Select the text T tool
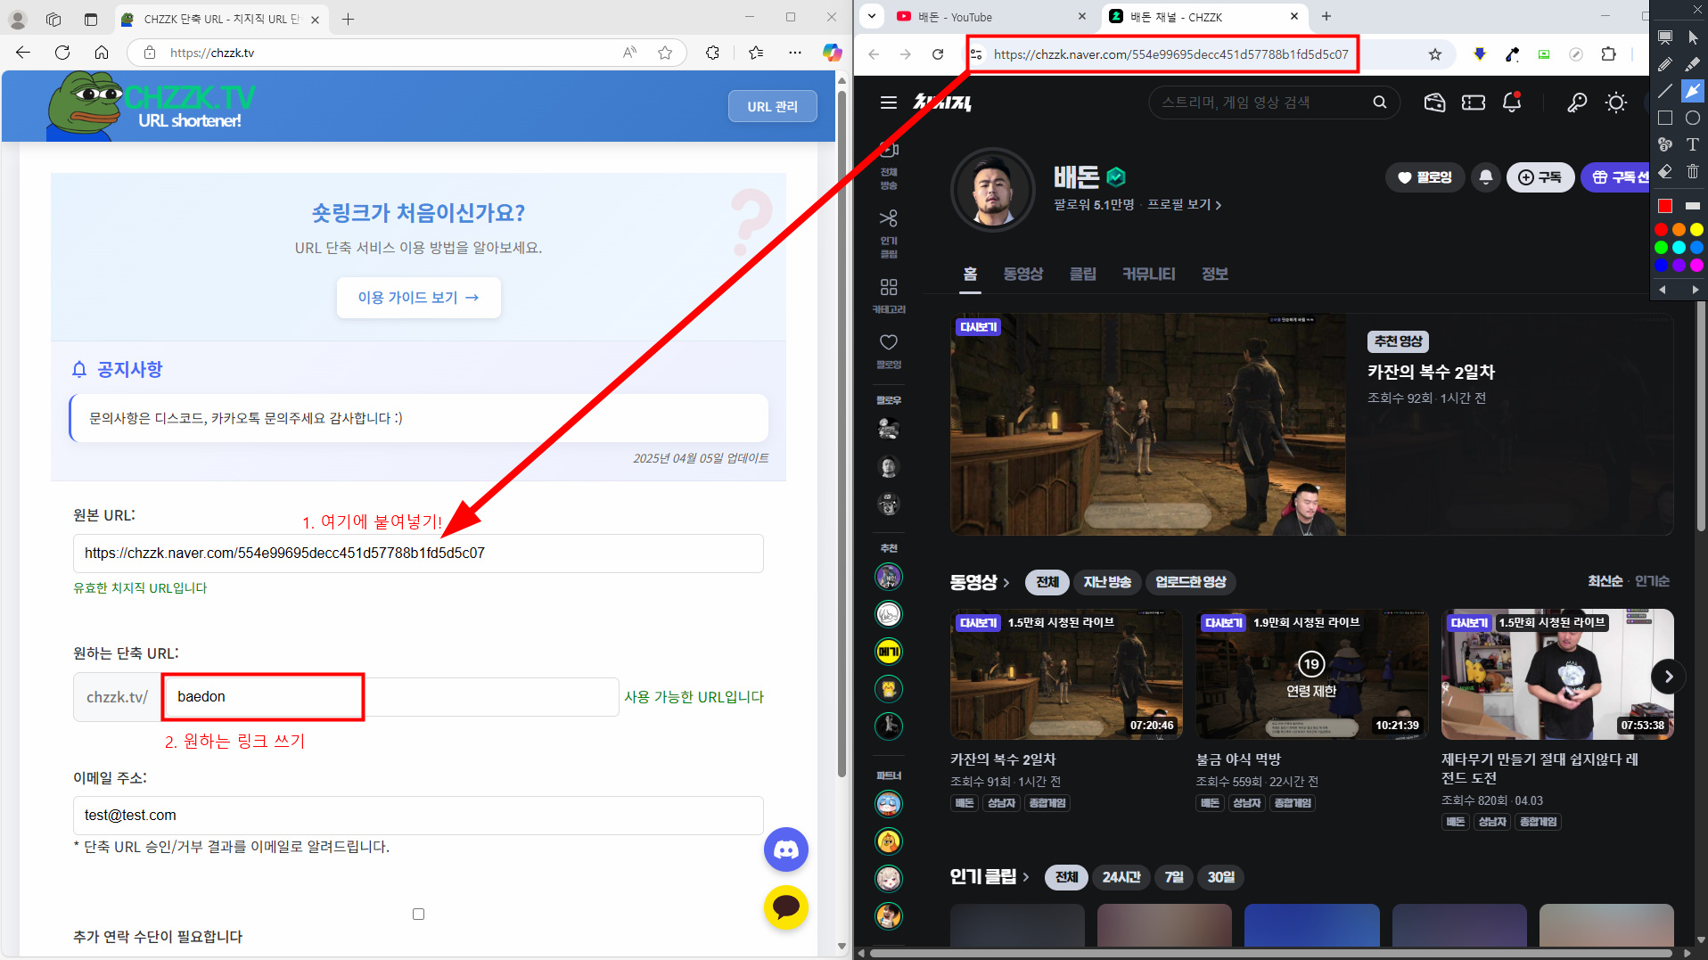1708x960 pixels. point(1692,144)
